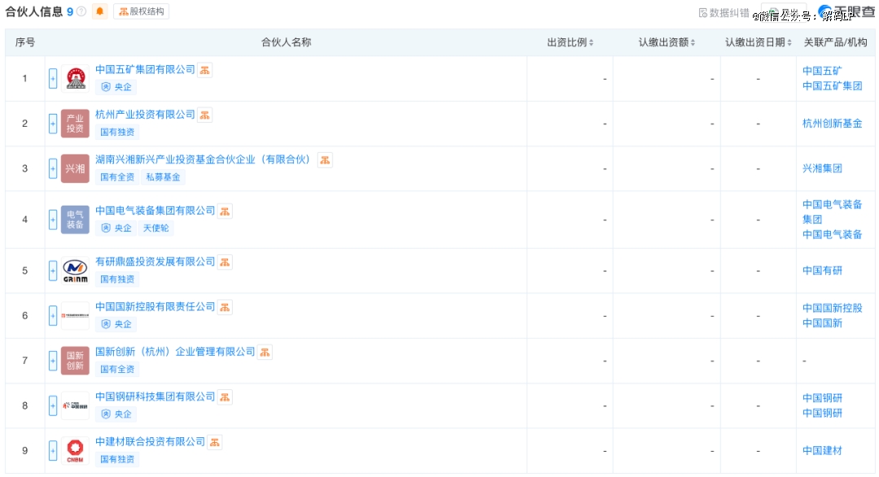879x477 pixels.
Task: Click the 央企 tag under 中国国新控股
Action: 116,324
